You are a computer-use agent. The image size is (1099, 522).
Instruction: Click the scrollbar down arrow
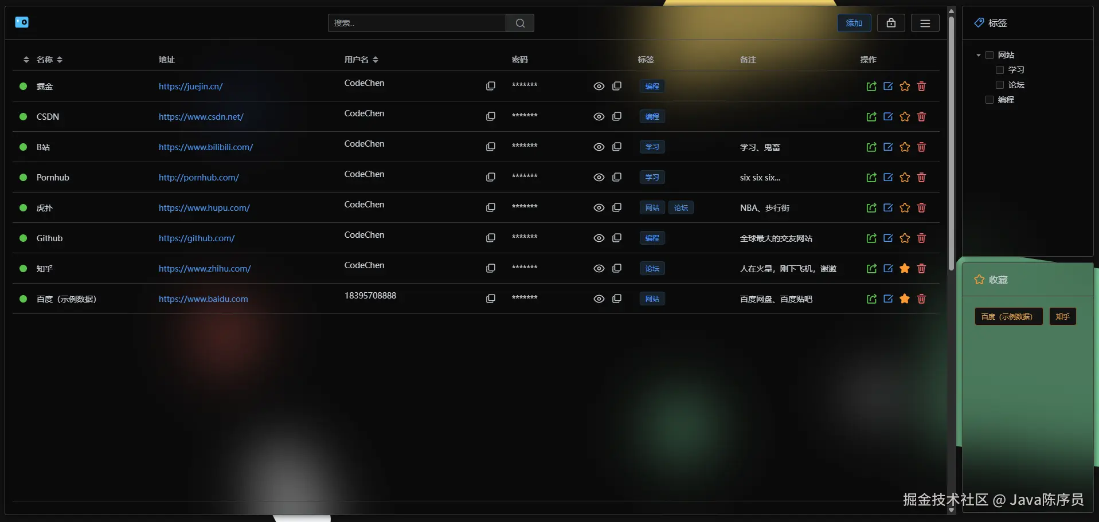point(952,510)
